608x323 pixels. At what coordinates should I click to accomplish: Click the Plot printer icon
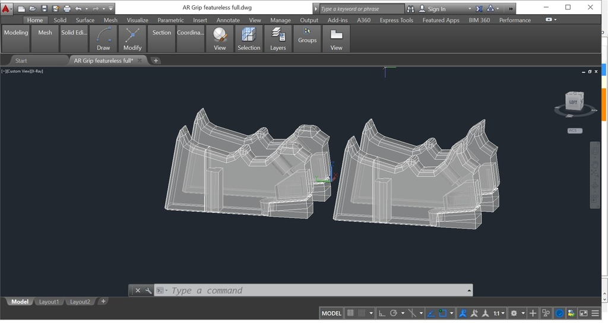click(x=67, y=9)
